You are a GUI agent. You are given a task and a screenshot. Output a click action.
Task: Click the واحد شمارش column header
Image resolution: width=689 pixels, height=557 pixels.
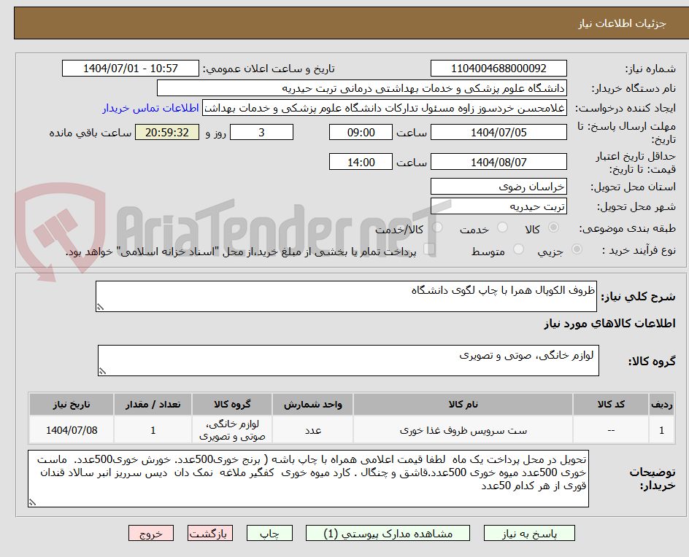pos(313,404)
